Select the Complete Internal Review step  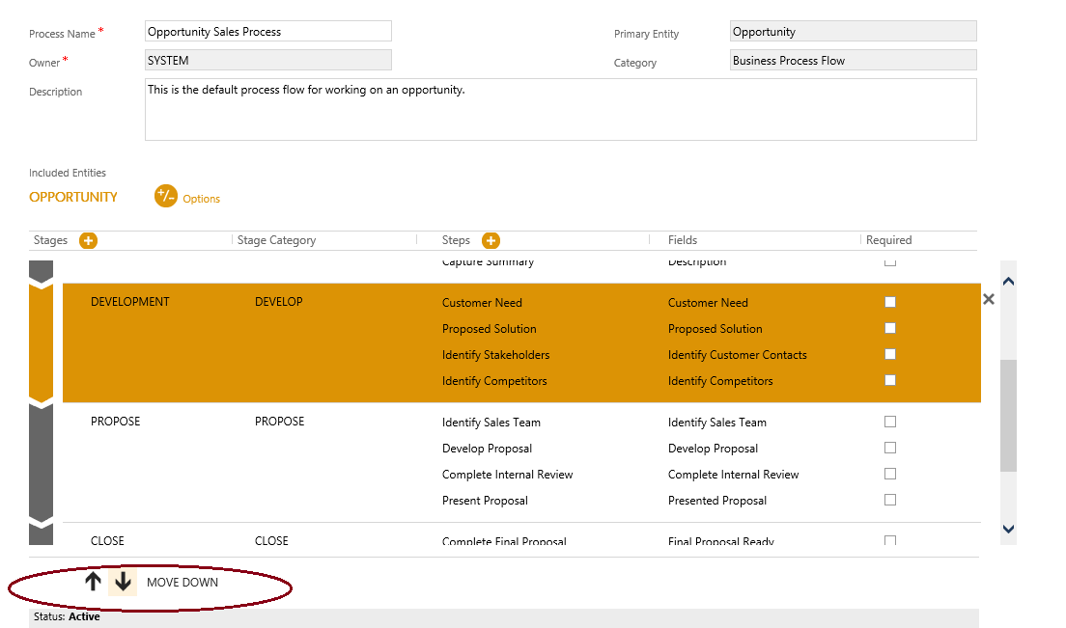pyautogui.click(x=507, y=475)
